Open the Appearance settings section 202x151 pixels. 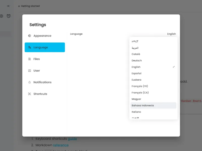pos(45,36)
